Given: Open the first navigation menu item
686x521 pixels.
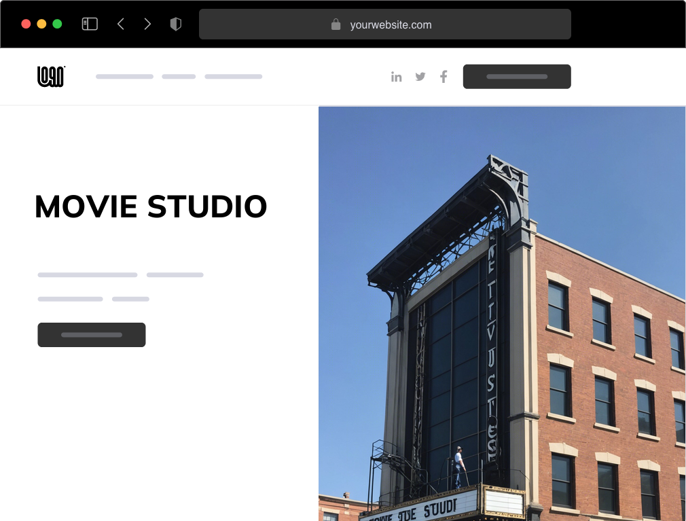Looking at the screenshot, I should click(x=124, y=77).
